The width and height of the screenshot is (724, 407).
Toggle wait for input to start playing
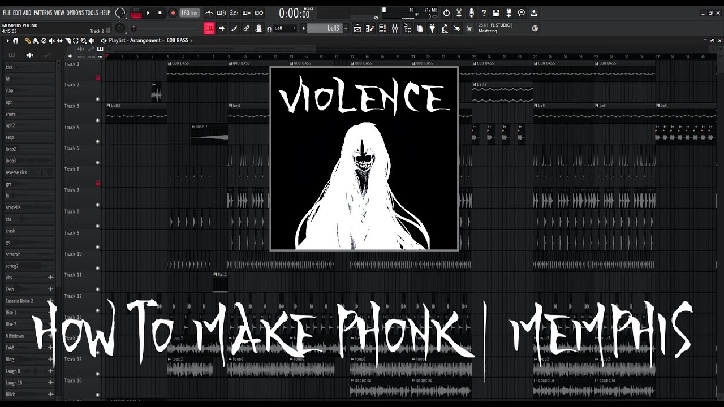[x=222, y=13]
